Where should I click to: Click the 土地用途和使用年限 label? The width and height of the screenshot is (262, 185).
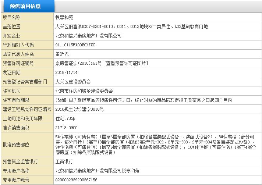coord(22,118)
